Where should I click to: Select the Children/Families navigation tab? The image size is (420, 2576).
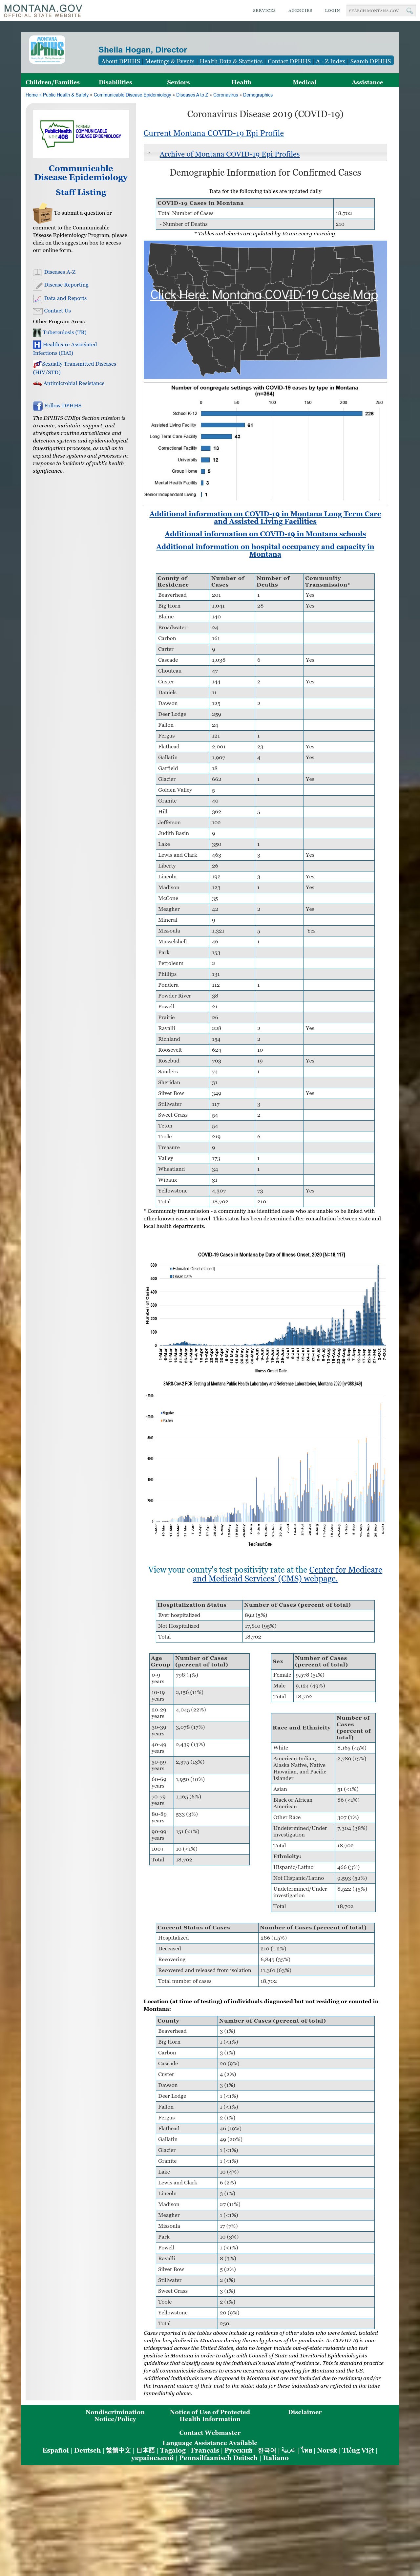click(52, 82)
